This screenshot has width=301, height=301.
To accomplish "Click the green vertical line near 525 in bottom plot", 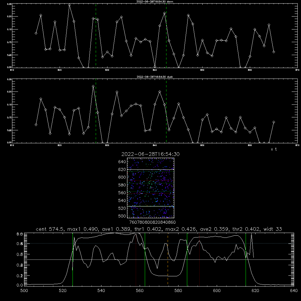I will pyautogui.click(x=73, y=259).
